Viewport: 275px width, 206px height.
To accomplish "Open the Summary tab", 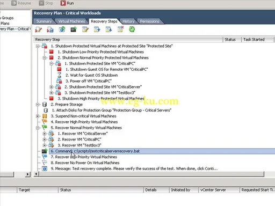I will click(44, 21).
